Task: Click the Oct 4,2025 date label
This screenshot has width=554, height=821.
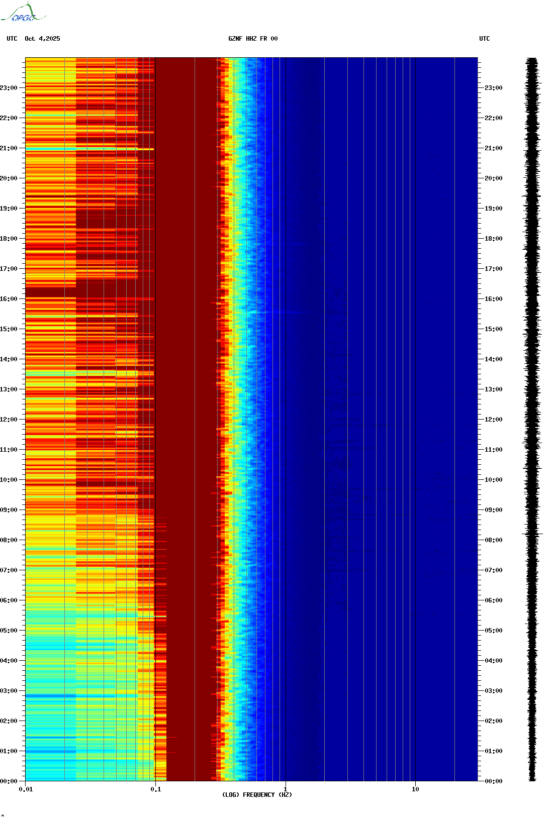Action: click(x=42, y=39)
